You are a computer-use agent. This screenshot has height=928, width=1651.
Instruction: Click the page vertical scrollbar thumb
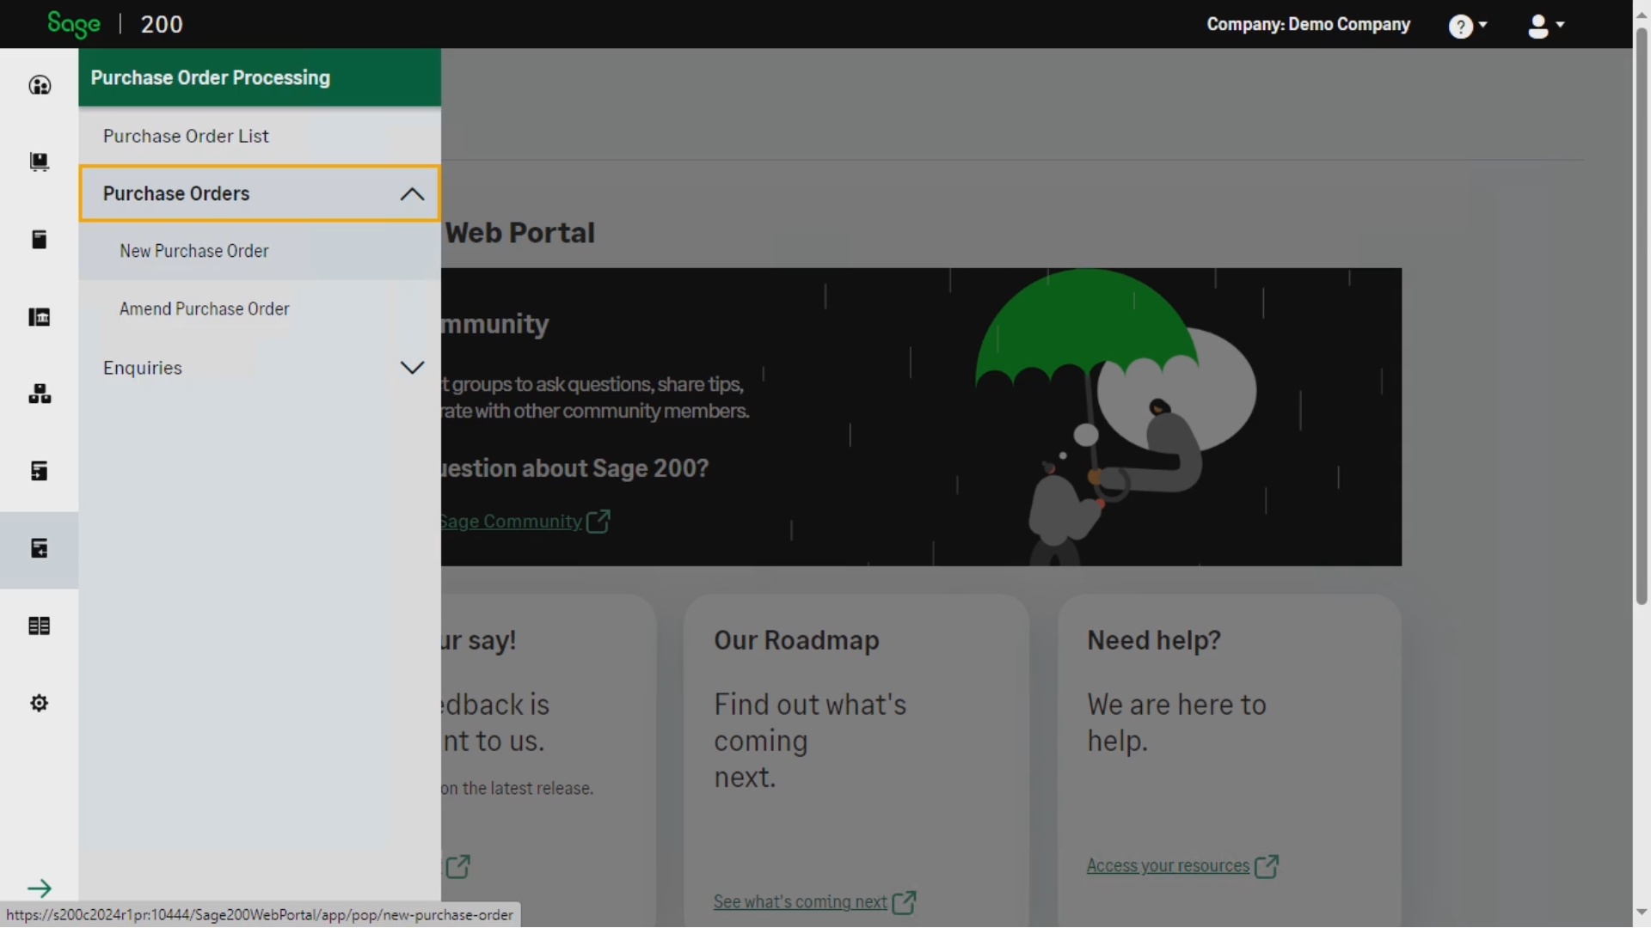(1642, 316)
